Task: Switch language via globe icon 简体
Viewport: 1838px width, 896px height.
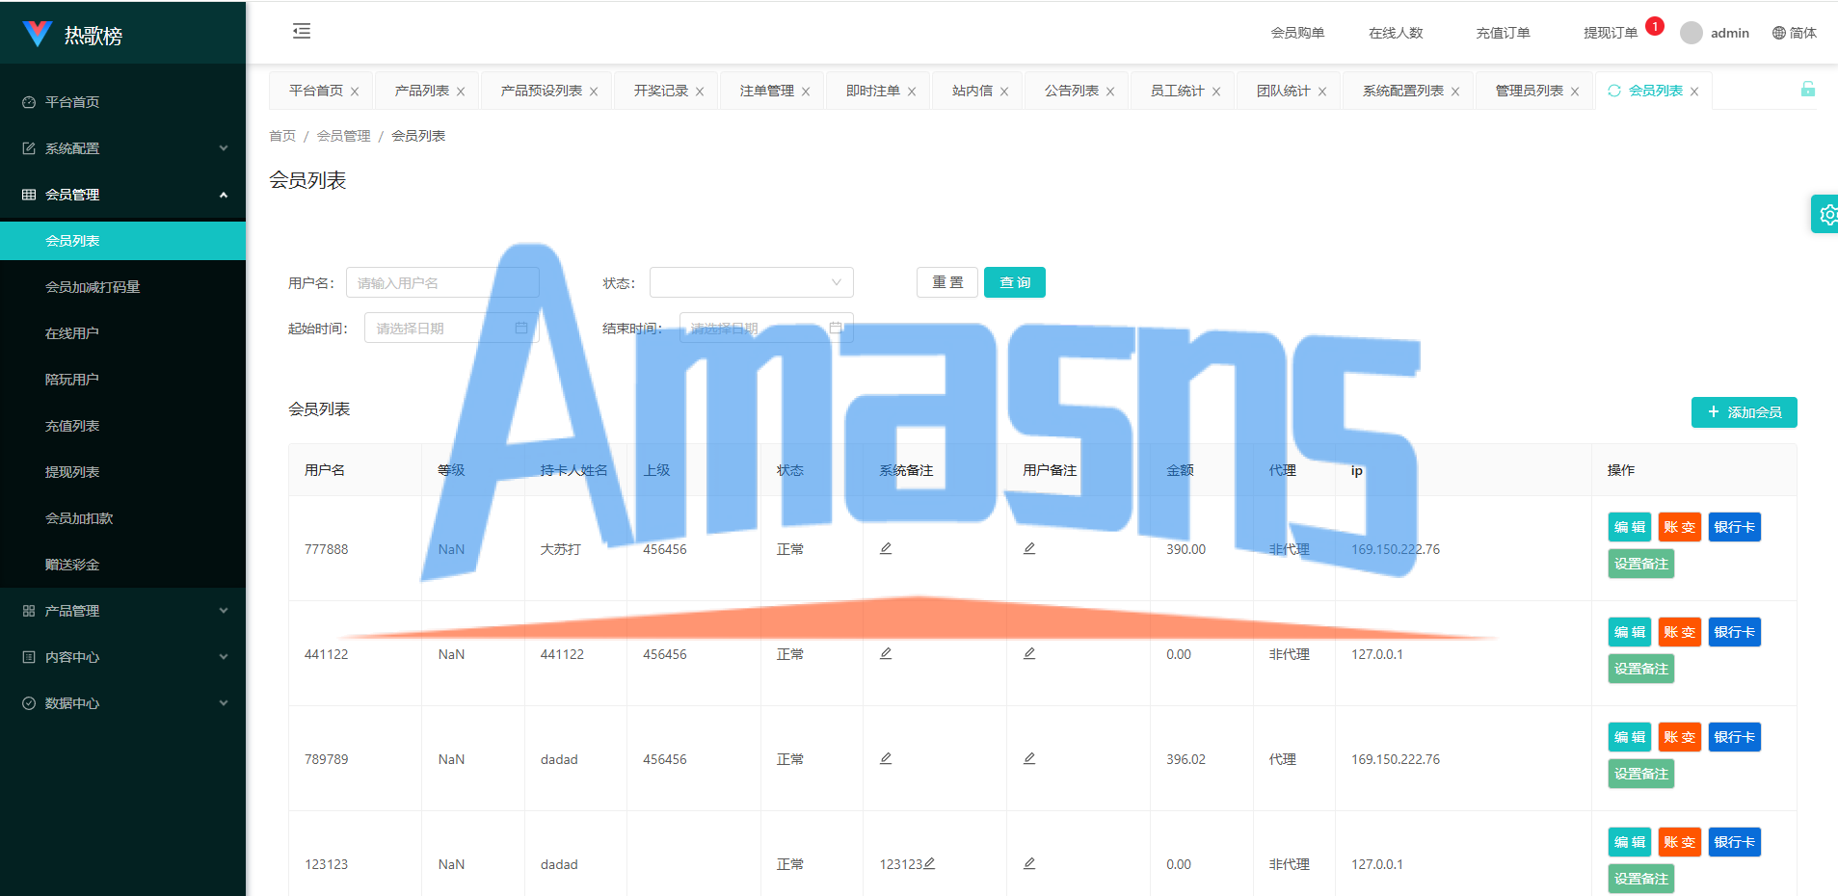Action: [1794, 33]
